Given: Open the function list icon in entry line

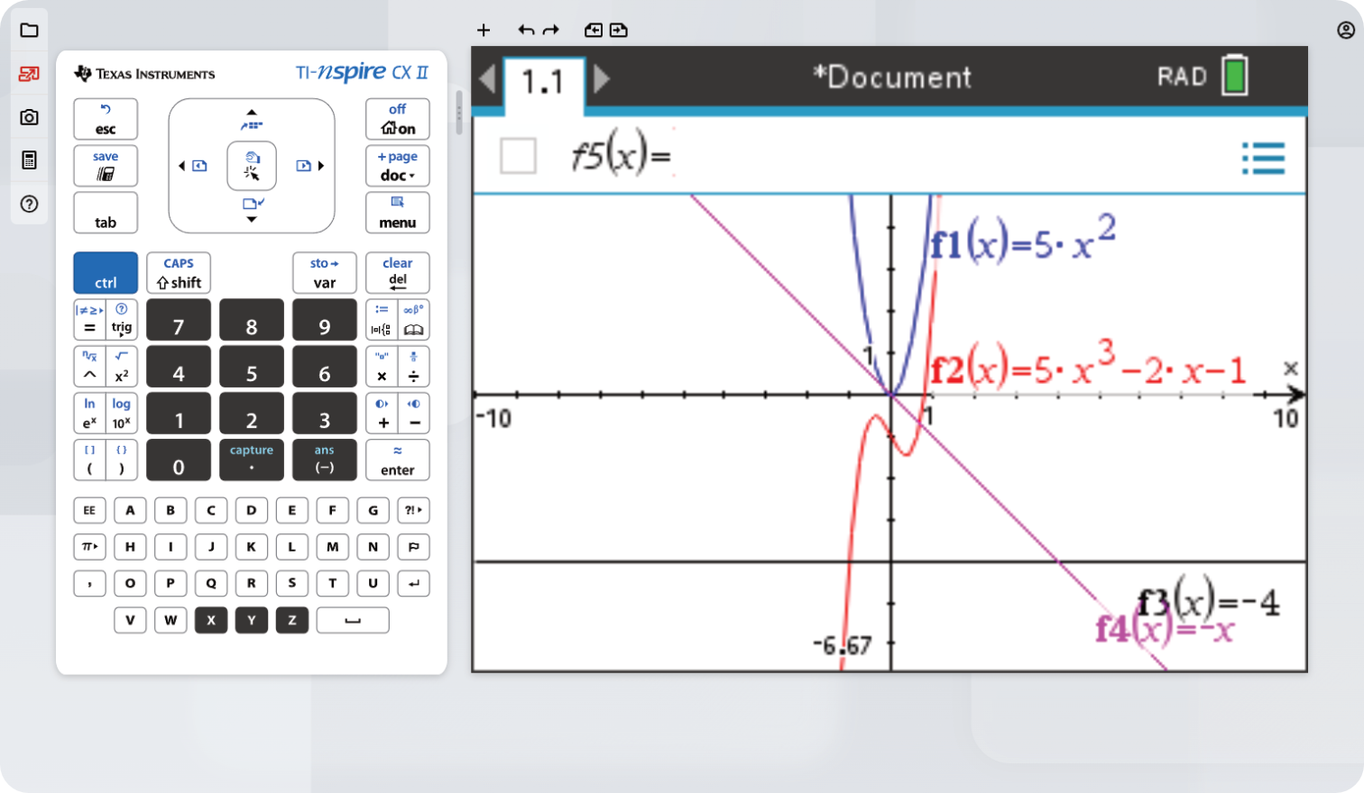Looking at the screenshot, I should [1263, 158].
